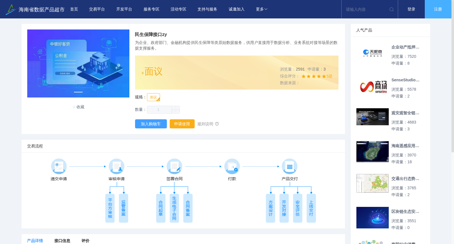454x244 pixels.
Task: Click the search magnifier icon
Action: click(392, 9)
